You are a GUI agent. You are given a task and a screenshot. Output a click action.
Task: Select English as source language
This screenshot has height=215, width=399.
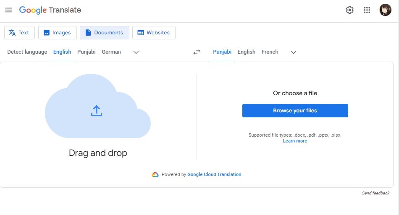(x=62, y=52)
